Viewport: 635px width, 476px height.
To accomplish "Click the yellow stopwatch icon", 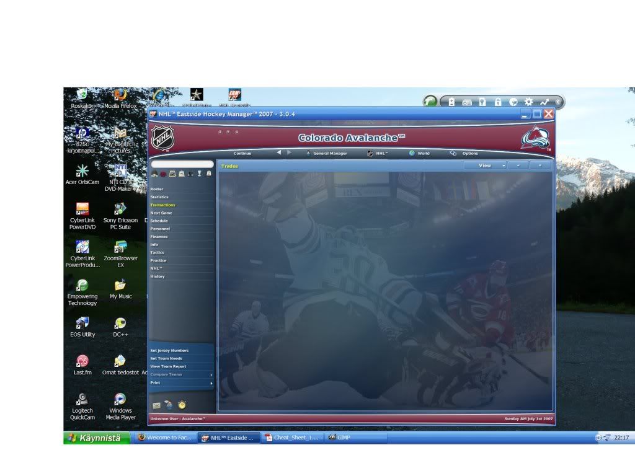I will coord(182,404).
